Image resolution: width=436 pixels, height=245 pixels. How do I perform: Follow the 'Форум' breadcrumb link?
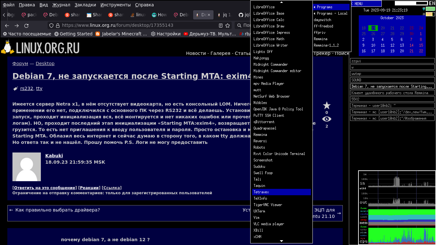(20, 63)
